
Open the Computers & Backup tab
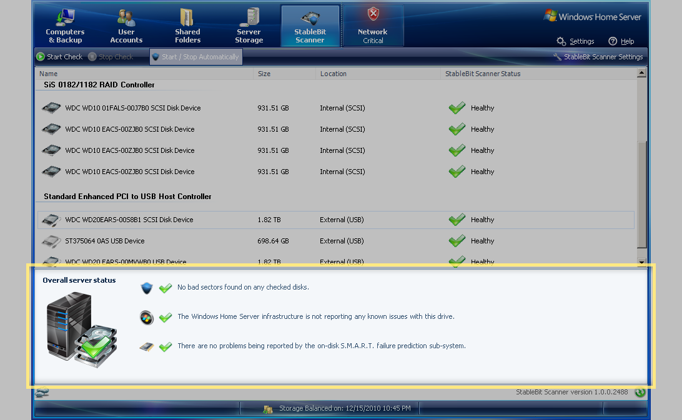(65, 26)
